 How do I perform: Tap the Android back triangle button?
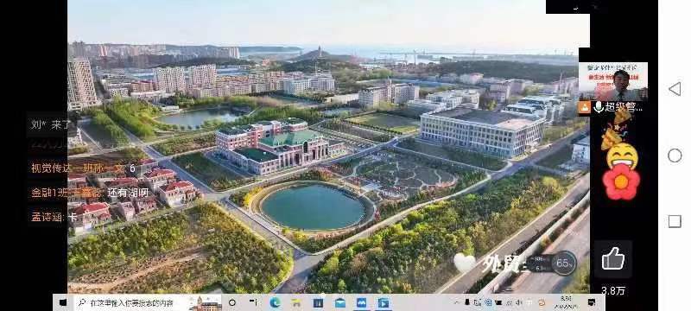[x=675, y=89]
